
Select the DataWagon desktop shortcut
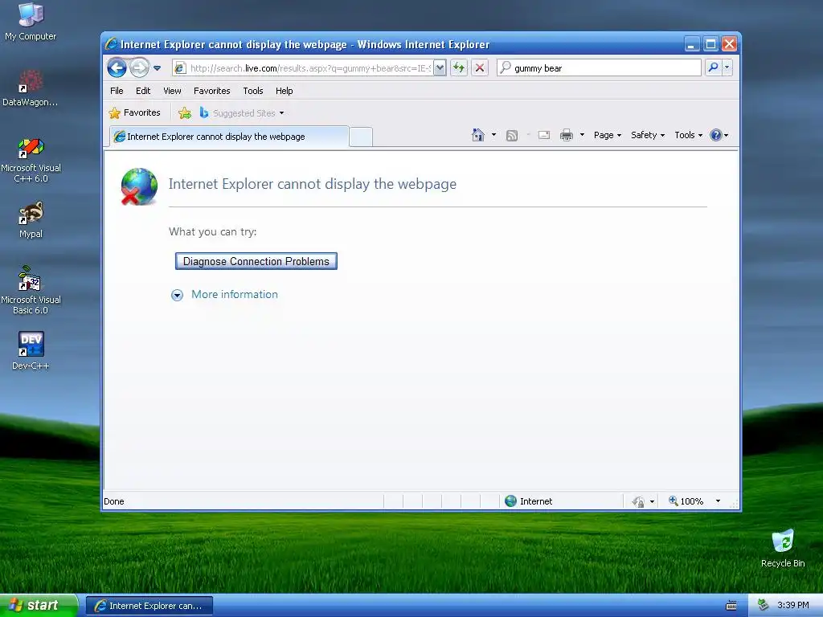pos(31,88)
